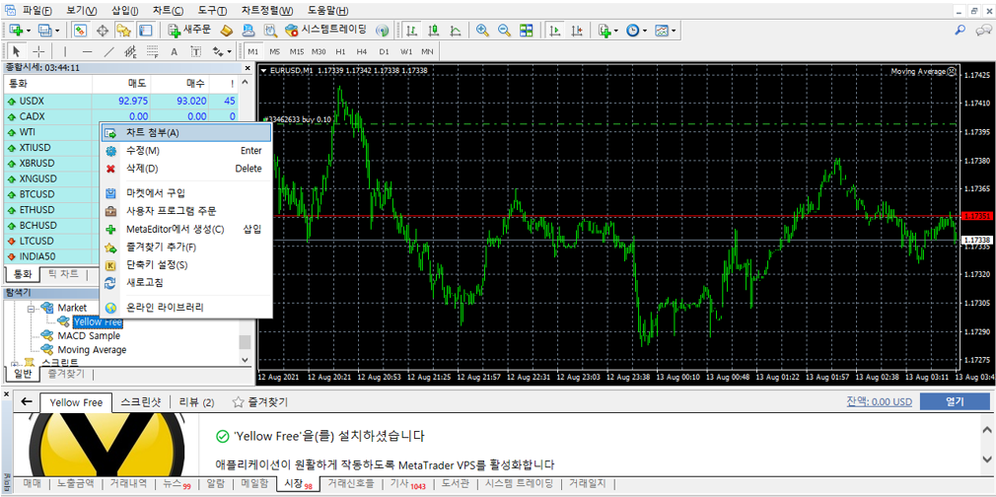This screenshot has height=497, width=996.
Task: Choose 마켓에서 구입 in context menu
Action: (x=186, y=192)
